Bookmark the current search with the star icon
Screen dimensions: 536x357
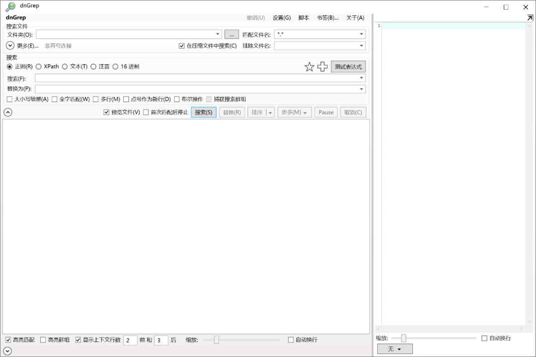(x=309, y=66)
